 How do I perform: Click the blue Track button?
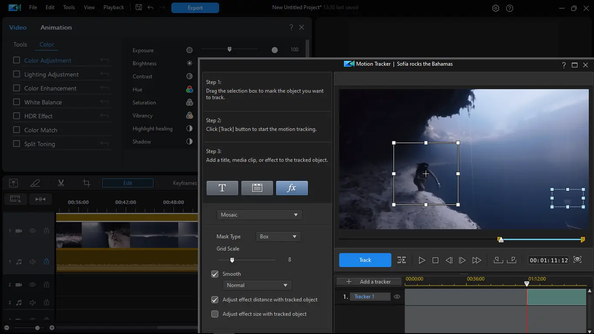pos(365,260)
